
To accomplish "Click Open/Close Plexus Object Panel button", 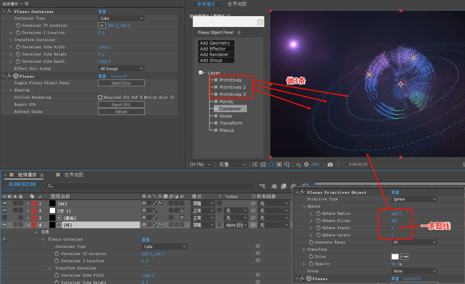I will pyautogui.click(x=121, y=83).
